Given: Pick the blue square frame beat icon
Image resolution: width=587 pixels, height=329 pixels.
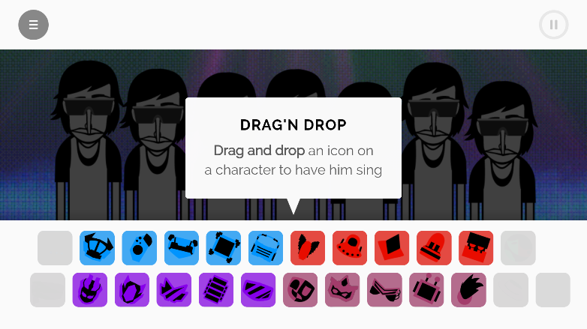Looking at the screenshot, I should [224, 248].
